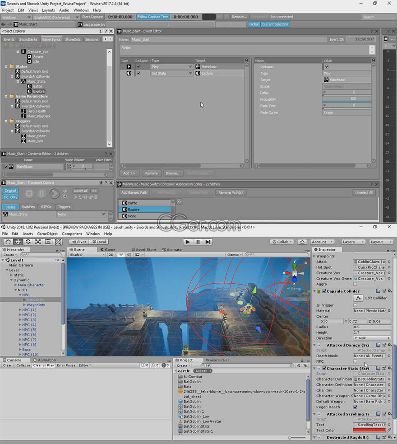Open Unity Layers dropdown
397x444 pixels.
353,242
